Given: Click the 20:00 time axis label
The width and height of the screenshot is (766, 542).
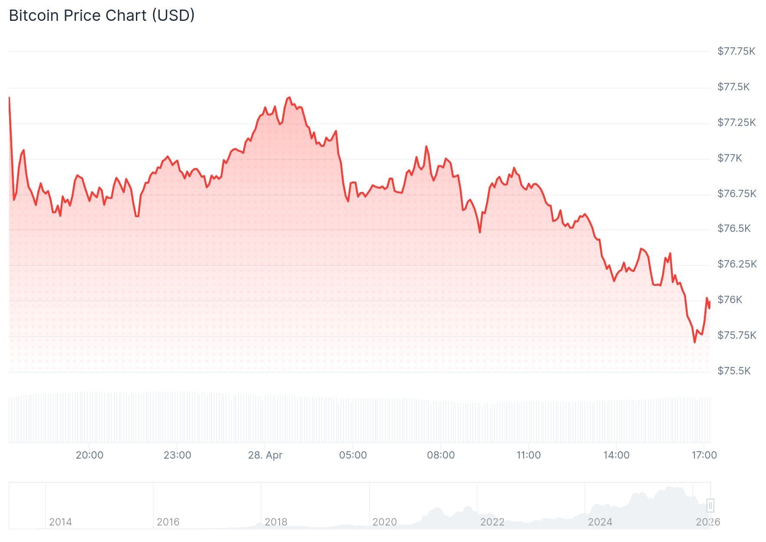Looking at the screenshot, I should (89, 455).
